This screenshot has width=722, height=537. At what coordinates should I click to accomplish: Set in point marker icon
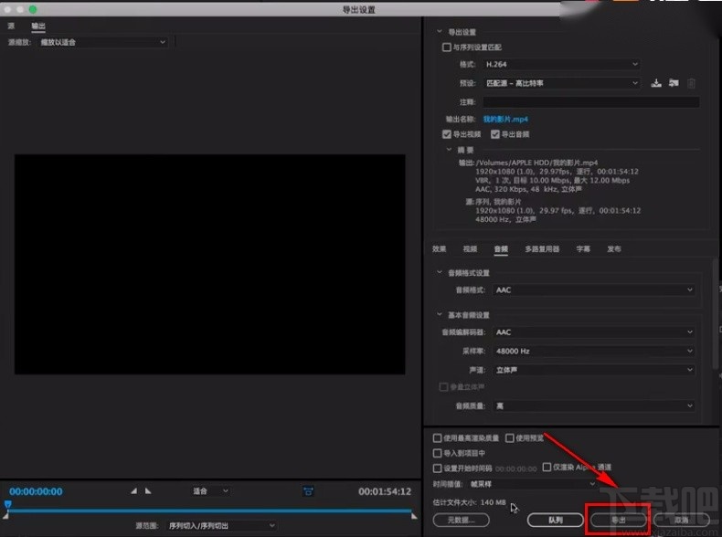click(x=133, y=491)
